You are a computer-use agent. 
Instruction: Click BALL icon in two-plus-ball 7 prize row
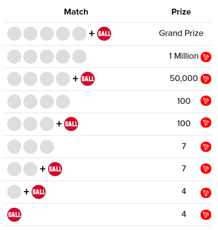coord(55,169)
